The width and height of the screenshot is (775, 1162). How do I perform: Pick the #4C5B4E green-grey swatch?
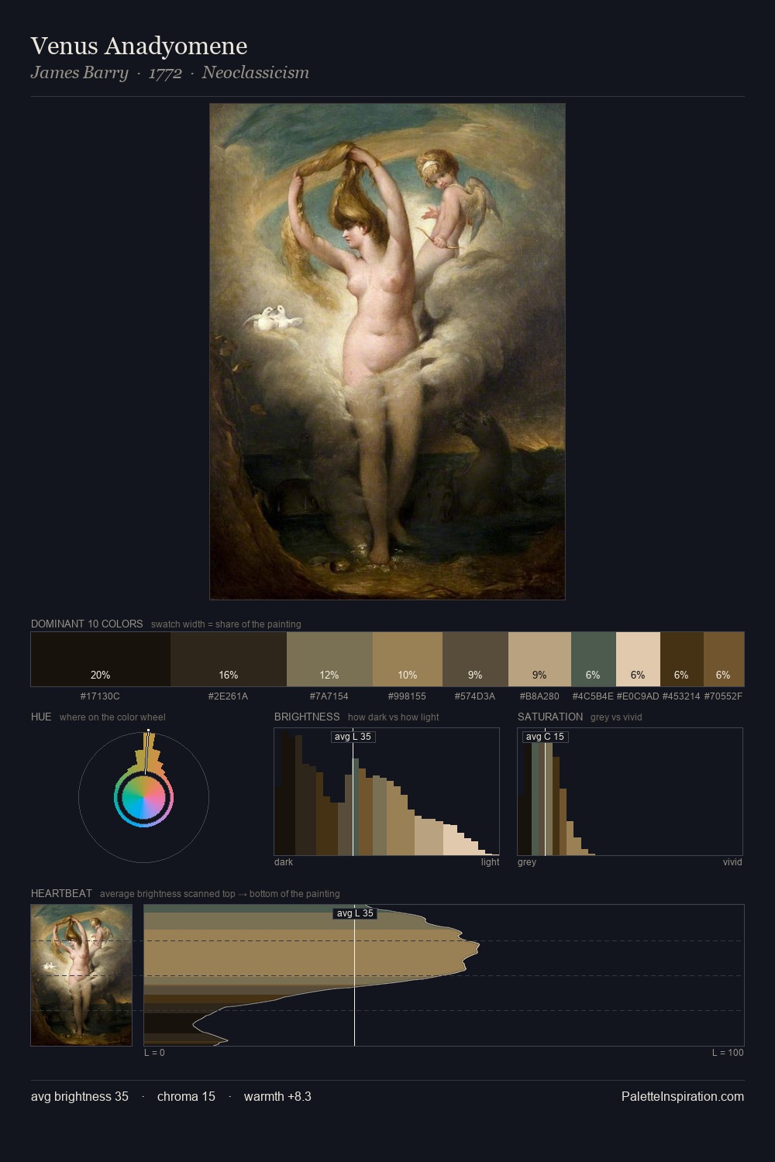click(594, 659)
